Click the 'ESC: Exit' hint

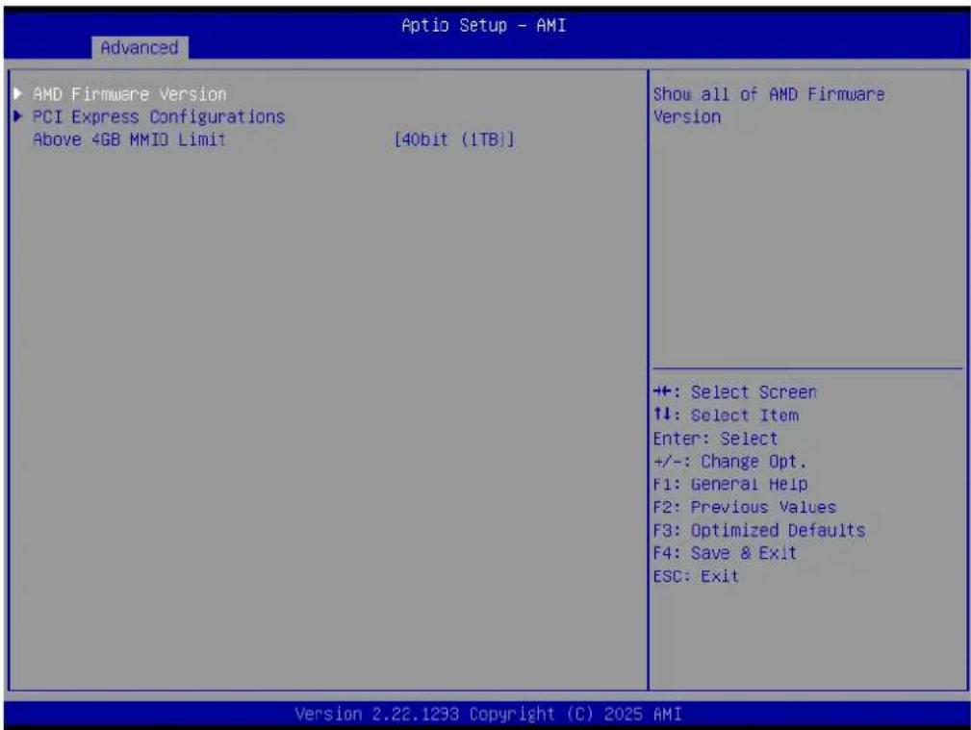coord(696,576)
